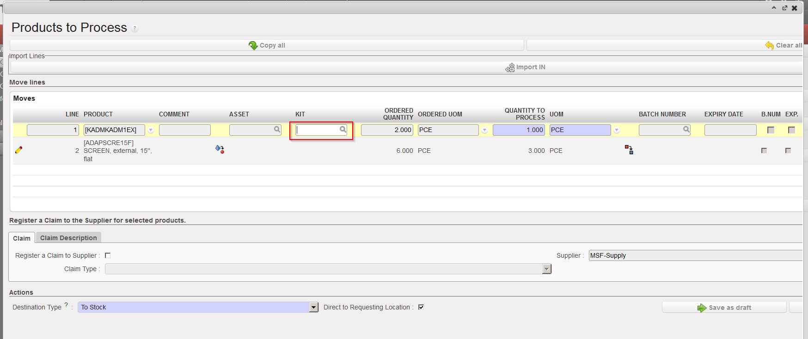Screen dimensions: 808x339
Task: Switch to the Claim Description tab
Action: click(x=68, y=238)
